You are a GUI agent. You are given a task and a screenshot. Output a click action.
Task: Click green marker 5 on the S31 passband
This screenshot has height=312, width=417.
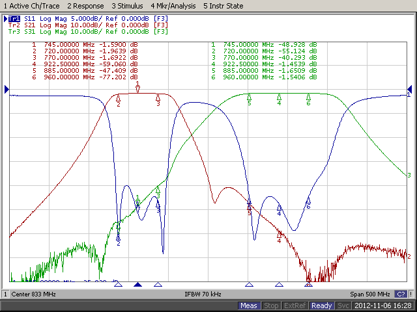click(x=249, y=99)
